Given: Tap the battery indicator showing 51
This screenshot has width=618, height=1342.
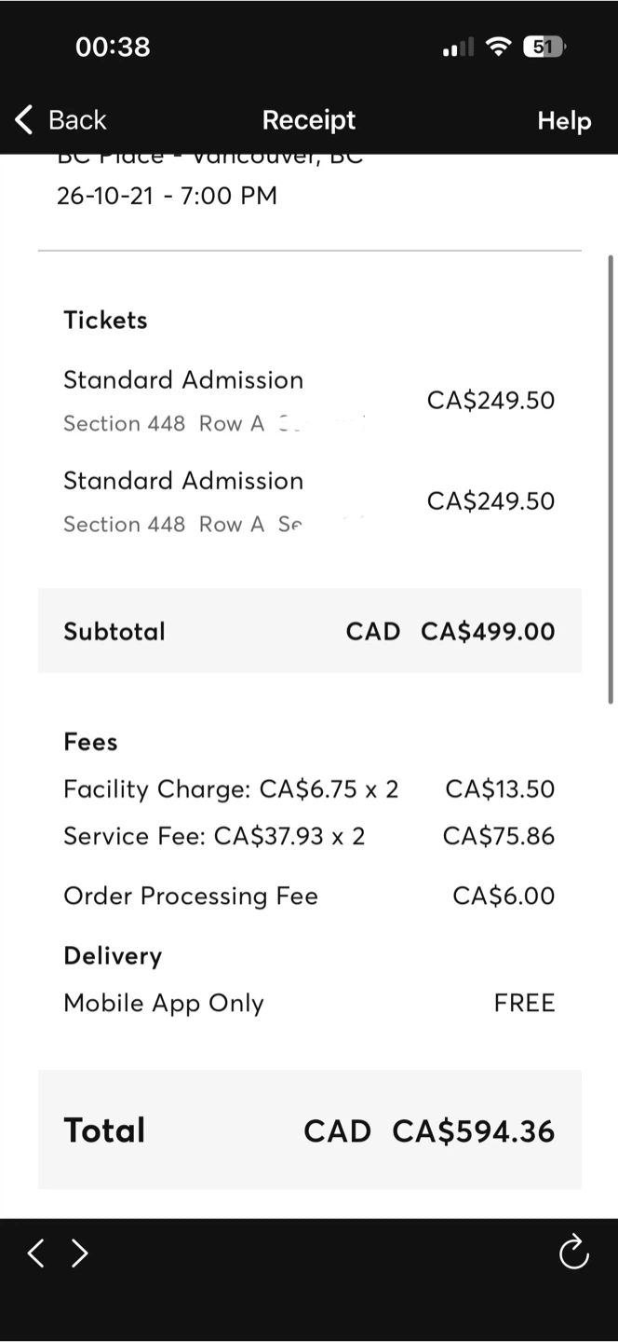Looking at the screenshot, I should pyautogui.click(x=544, y=46).
